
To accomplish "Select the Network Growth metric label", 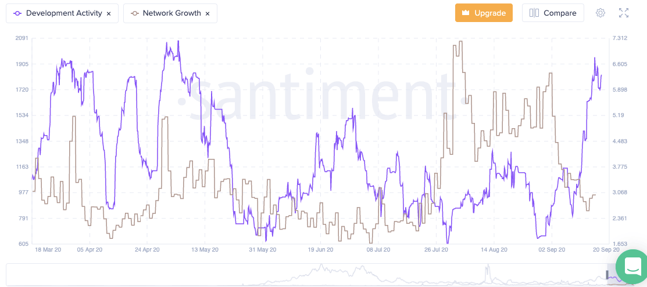I will [171, 13].
